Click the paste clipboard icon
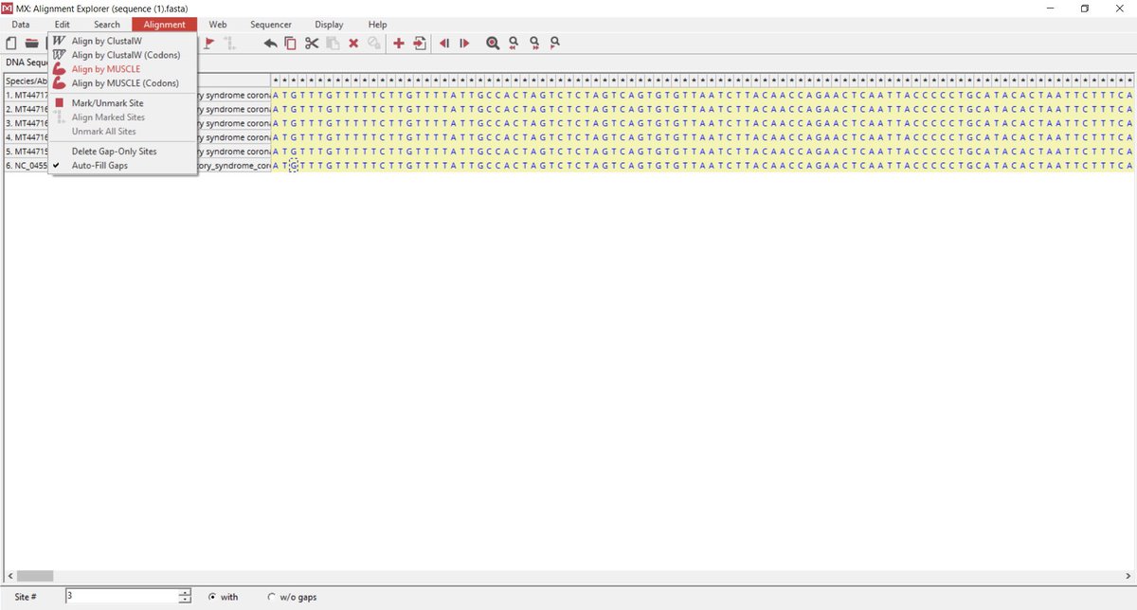Viewport: 1137px width, 610px height. pyautogui.click(x=333, y=43)
